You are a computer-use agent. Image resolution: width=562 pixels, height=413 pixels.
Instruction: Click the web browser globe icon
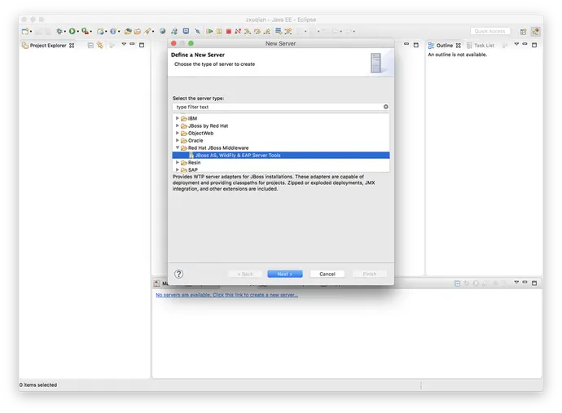[x=162, y=31]
